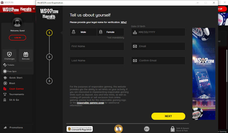The image size is (228, 133).
Task: Click WSOP.com Harrah's logo in registration
Action: coord(49,14)
